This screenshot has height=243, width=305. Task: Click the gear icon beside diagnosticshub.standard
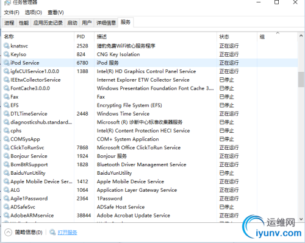pos(7,122)
